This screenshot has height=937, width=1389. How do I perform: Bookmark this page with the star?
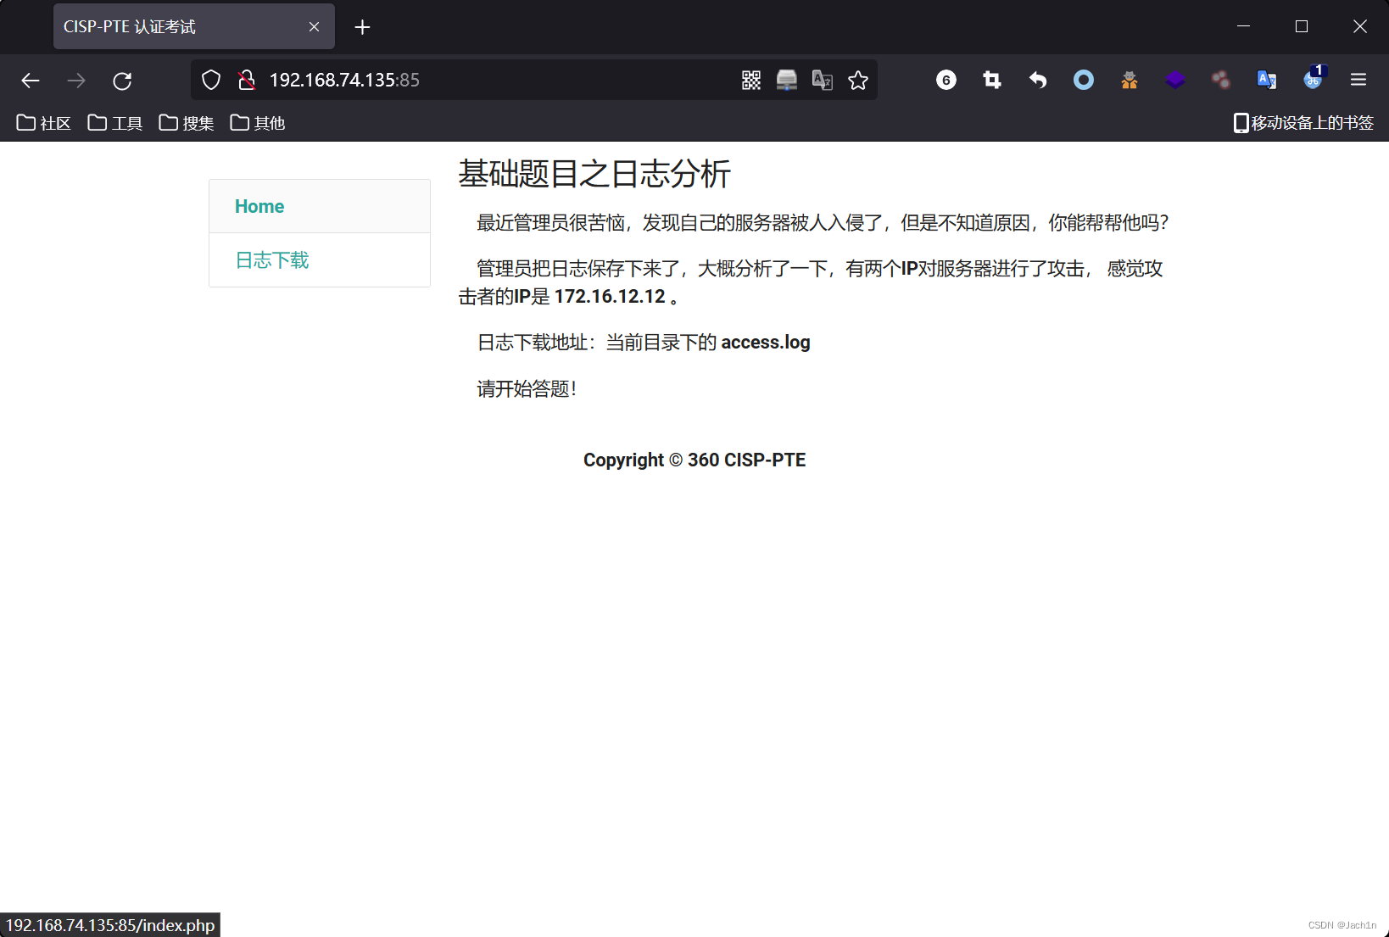(x=858, y=81)
